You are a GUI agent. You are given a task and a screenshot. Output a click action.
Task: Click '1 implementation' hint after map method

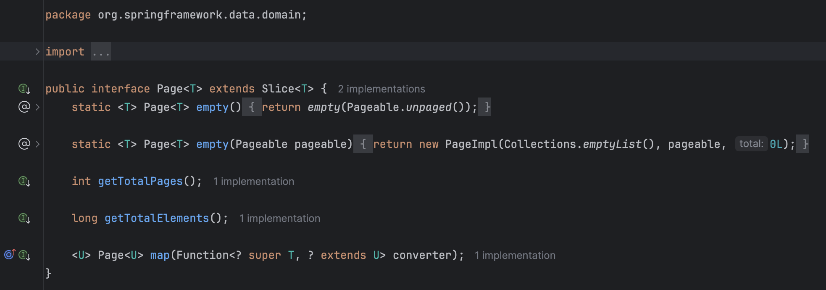coord(515,256)
